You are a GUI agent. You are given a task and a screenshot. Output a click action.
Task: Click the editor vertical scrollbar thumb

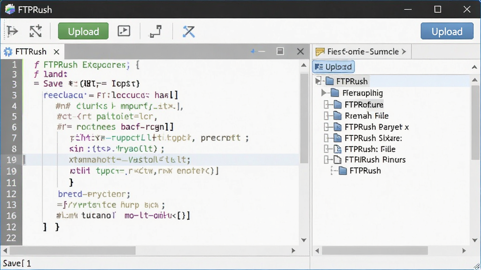[x=304, y=118]
